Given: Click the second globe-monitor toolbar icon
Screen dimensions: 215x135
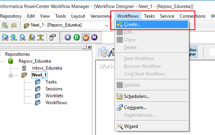Looking at the screenshot, I should [14, 37].
